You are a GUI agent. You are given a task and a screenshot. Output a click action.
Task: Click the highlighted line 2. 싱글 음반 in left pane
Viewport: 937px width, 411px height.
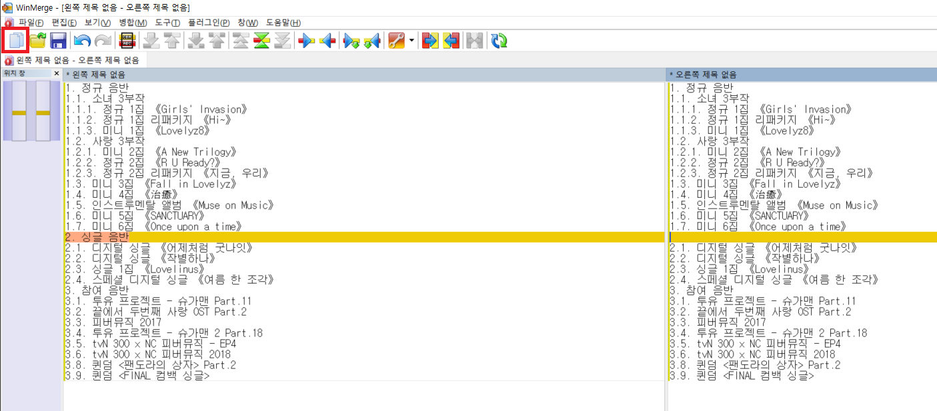364,237
